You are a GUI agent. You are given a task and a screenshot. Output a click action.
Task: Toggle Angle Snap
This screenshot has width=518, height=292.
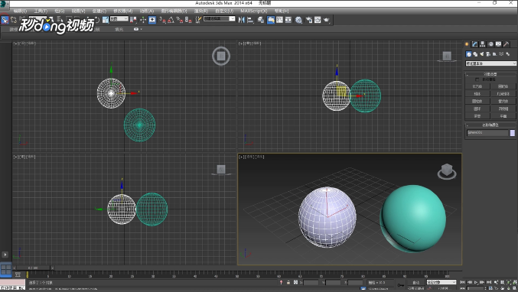click(x=171, y=20)
